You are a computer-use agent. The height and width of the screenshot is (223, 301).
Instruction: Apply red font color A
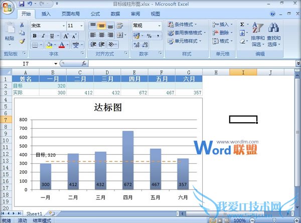62,45
